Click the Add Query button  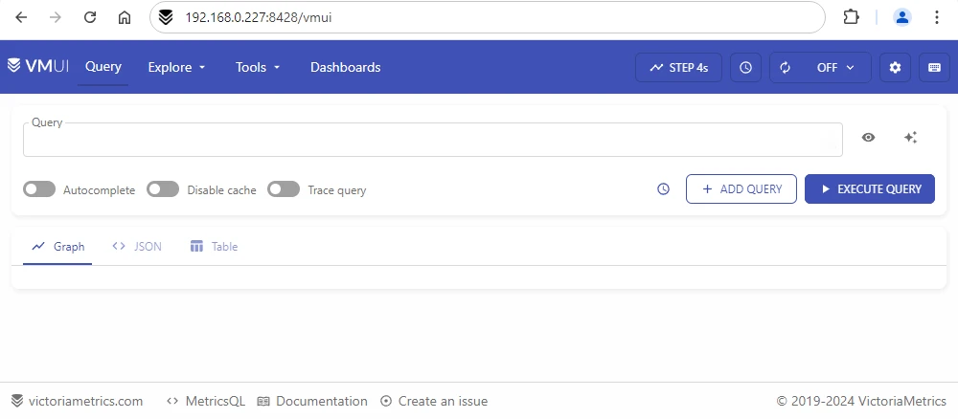[x=741, y=189]
